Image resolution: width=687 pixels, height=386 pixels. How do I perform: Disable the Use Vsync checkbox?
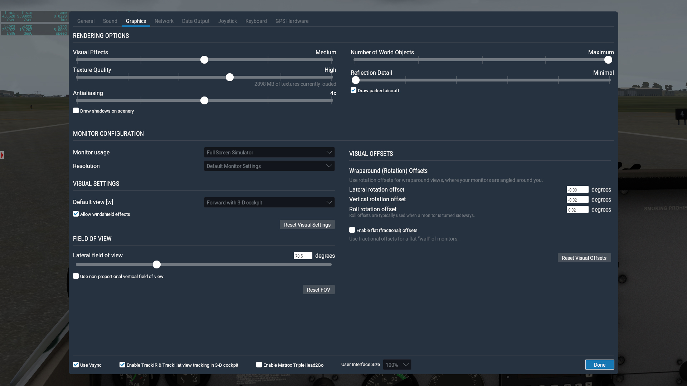point(76,365)
